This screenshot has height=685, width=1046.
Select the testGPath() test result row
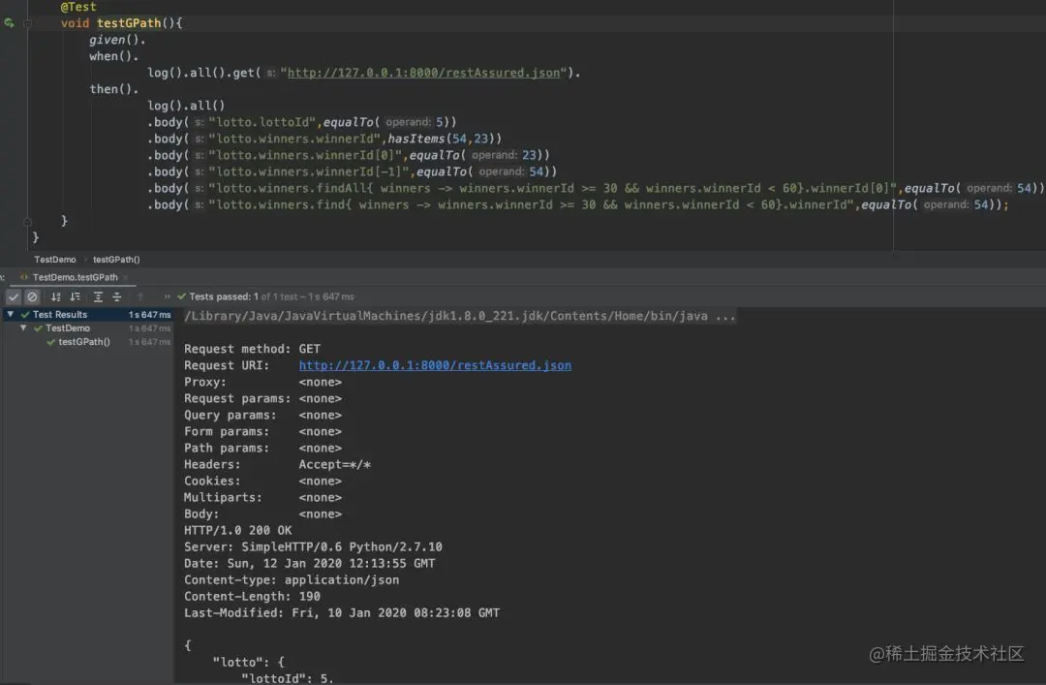pyautogui.click(x=87, y=342)
